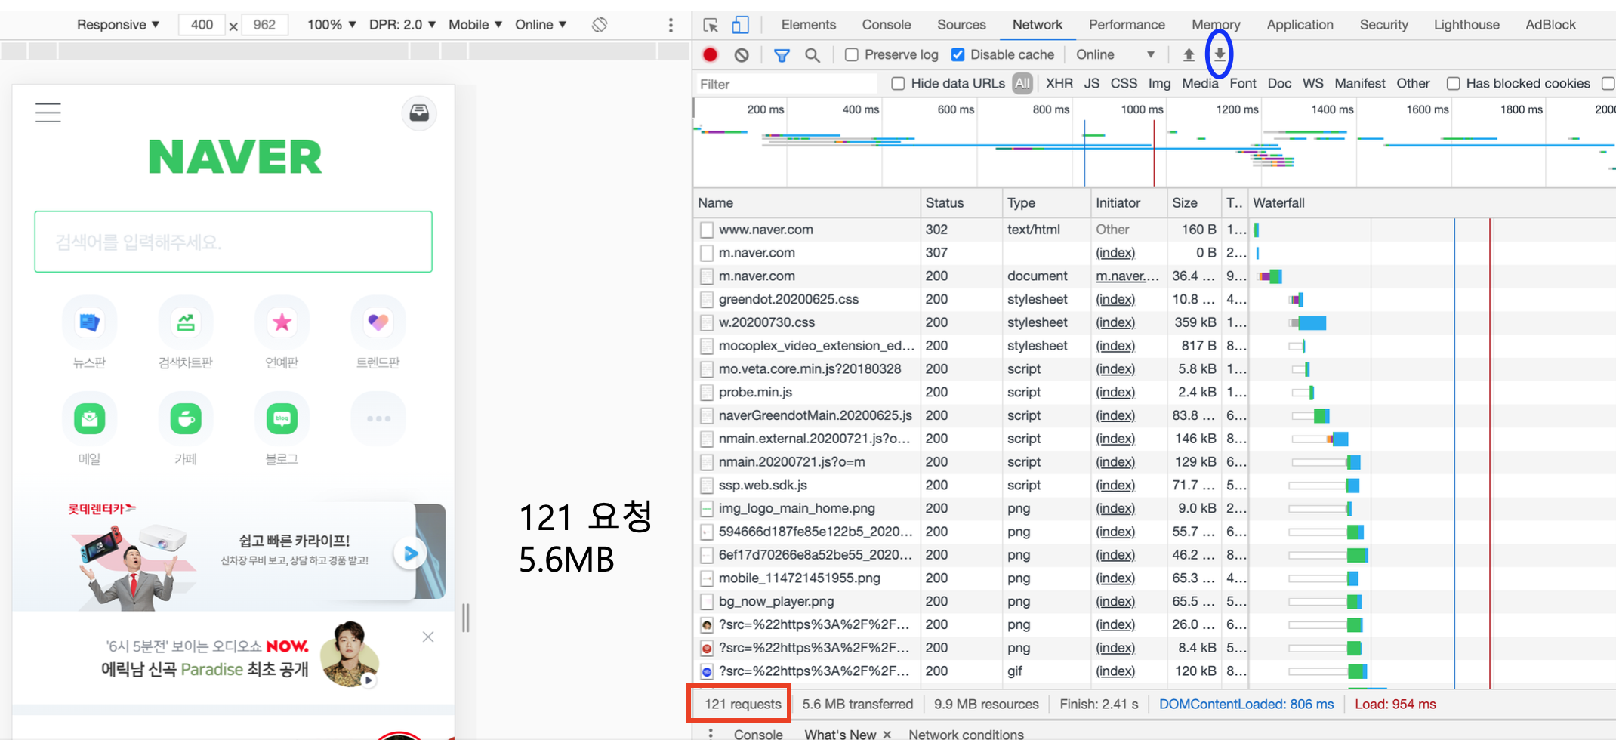Open Network panel Online throttling dropdown
1616x740 pixels.
(x=1115, y=54)
